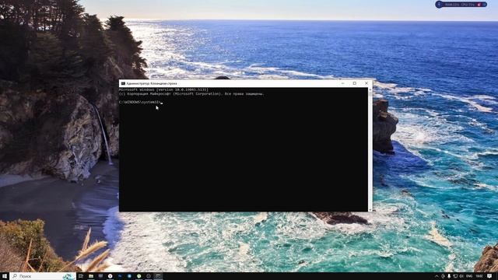Switch the ENG input language indicator
Viewport: 498px width, 280px height.
coord(469,276)
